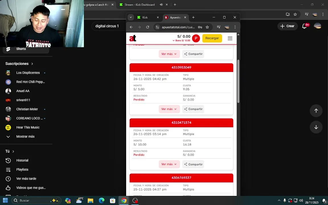Bookmark the apuestatotal.com page with star
Screen dimensions: 328x205
[207, 27]
